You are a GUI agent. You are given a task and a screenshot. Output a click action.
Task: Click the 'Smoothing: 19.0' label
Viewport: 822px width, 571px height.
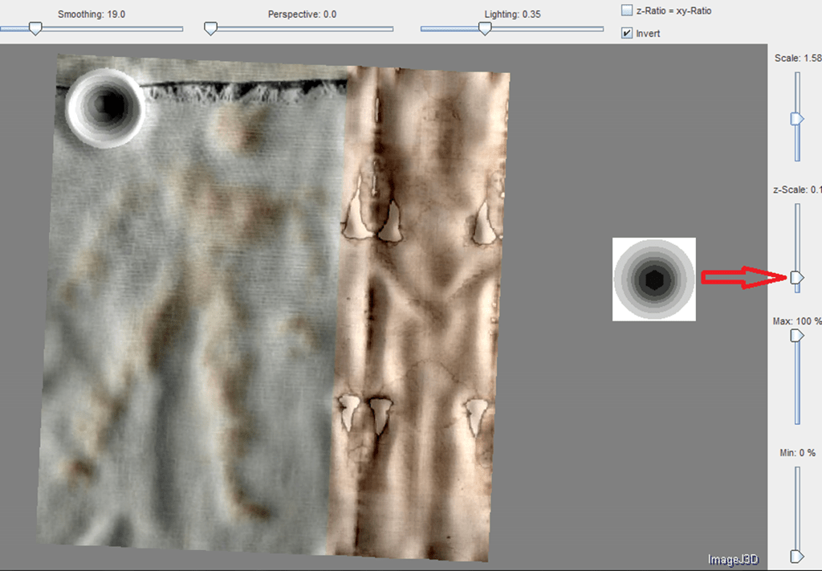click(x=92, y=14)
